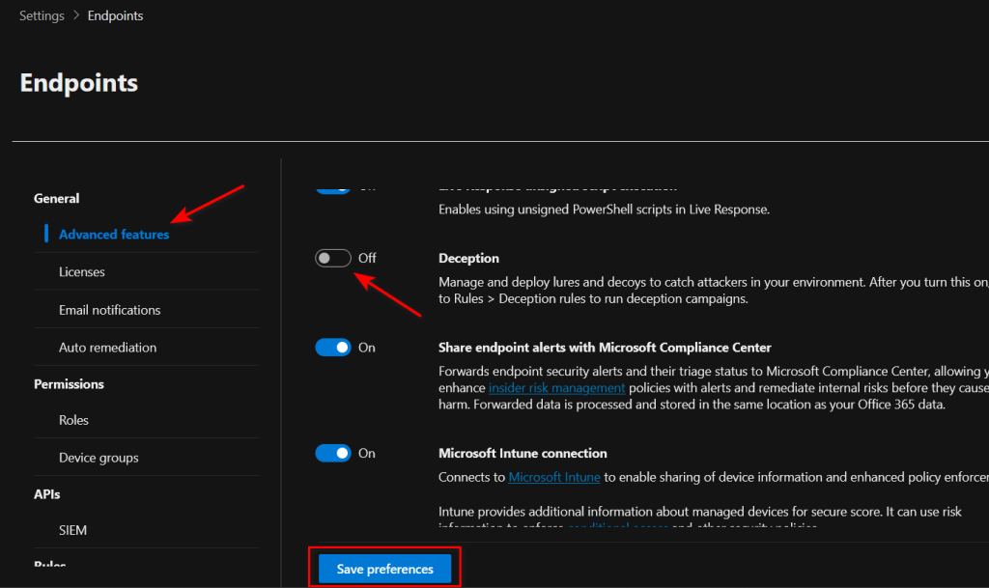Choose SIEM under APIs
The image size is (989, 588).
73,530
